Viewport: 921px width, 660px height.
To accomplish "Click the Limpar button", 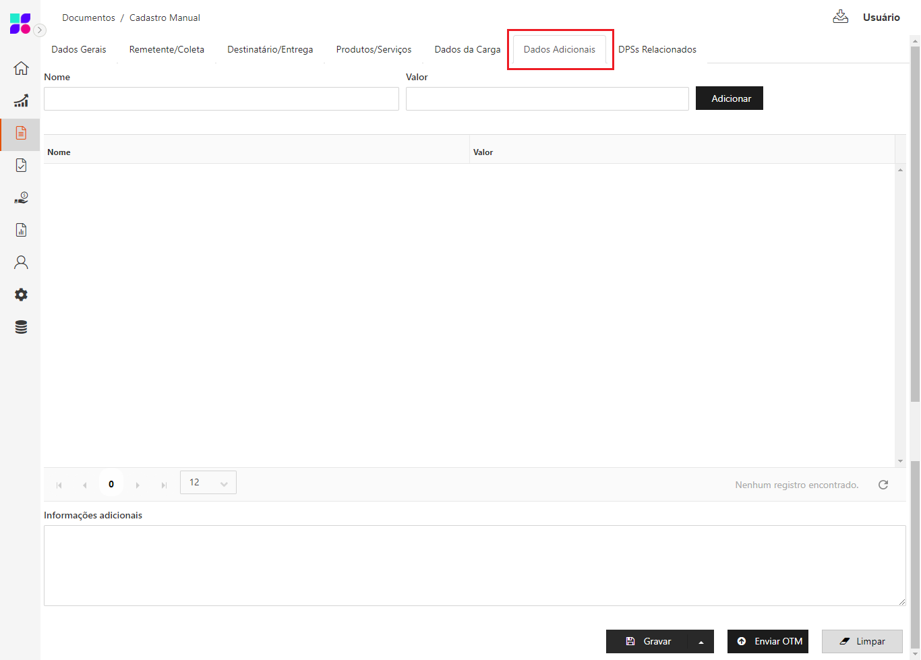I will [862, 642].
